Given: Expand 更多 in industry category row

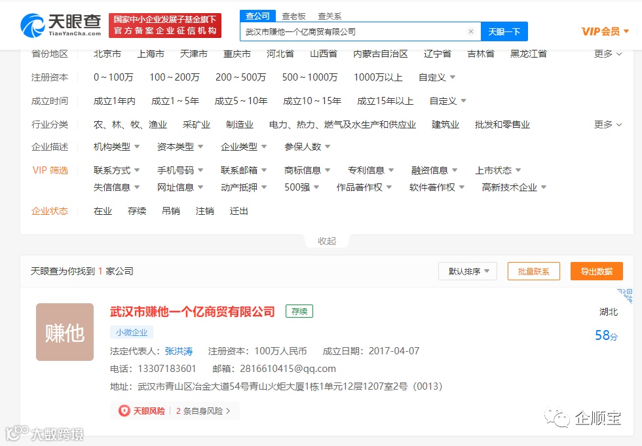Looking at the screenshot, I should [x=608, y=124].
